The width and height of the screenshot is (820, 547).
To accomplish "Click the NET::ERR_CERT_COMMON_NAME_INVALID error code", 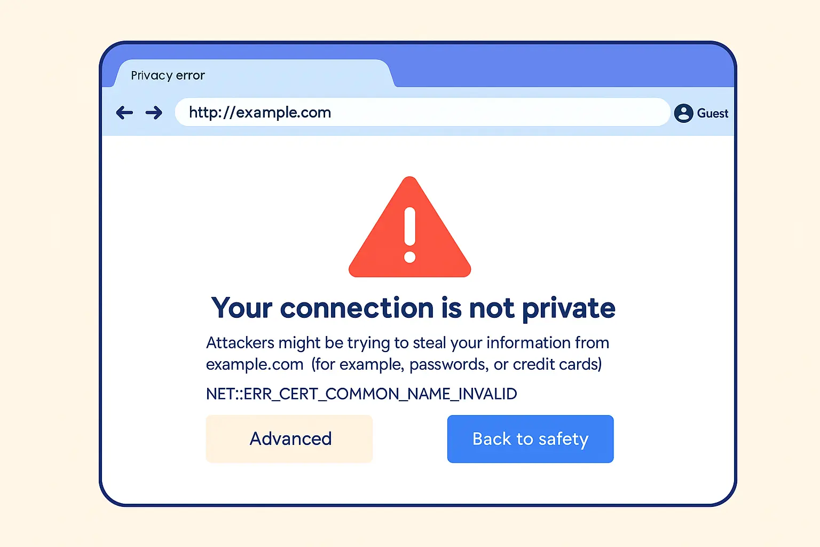I will pyautogui.click(x=361, y=394).
